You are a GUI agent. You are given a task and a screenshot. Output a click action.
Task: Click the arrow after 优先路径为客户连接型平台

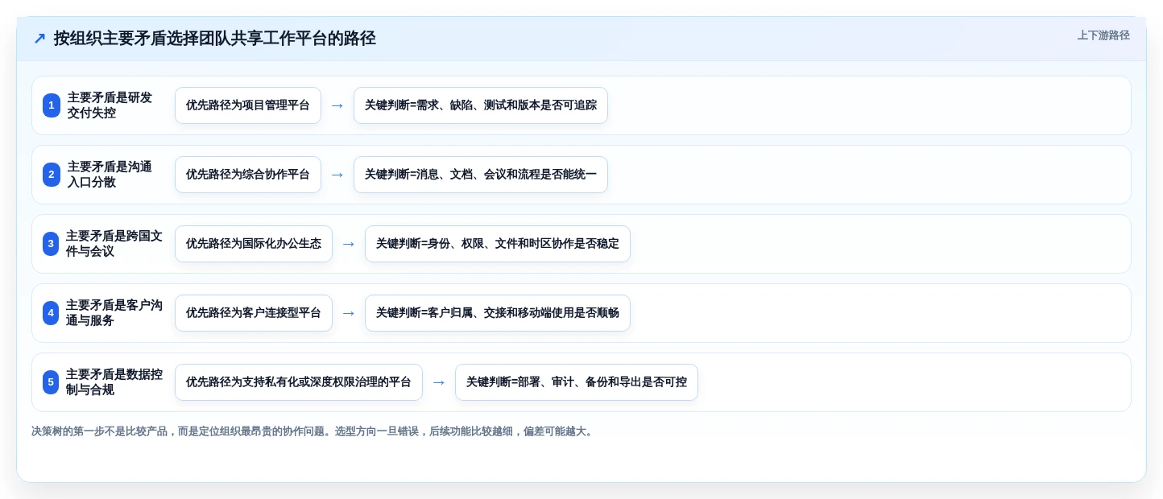pyautogui.click(x=349, y=313)
